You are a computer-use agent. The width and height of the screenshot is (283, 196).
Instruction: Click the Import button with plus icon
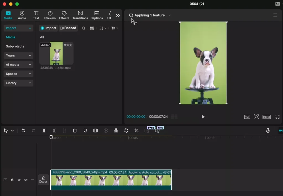tap(48, 28)
